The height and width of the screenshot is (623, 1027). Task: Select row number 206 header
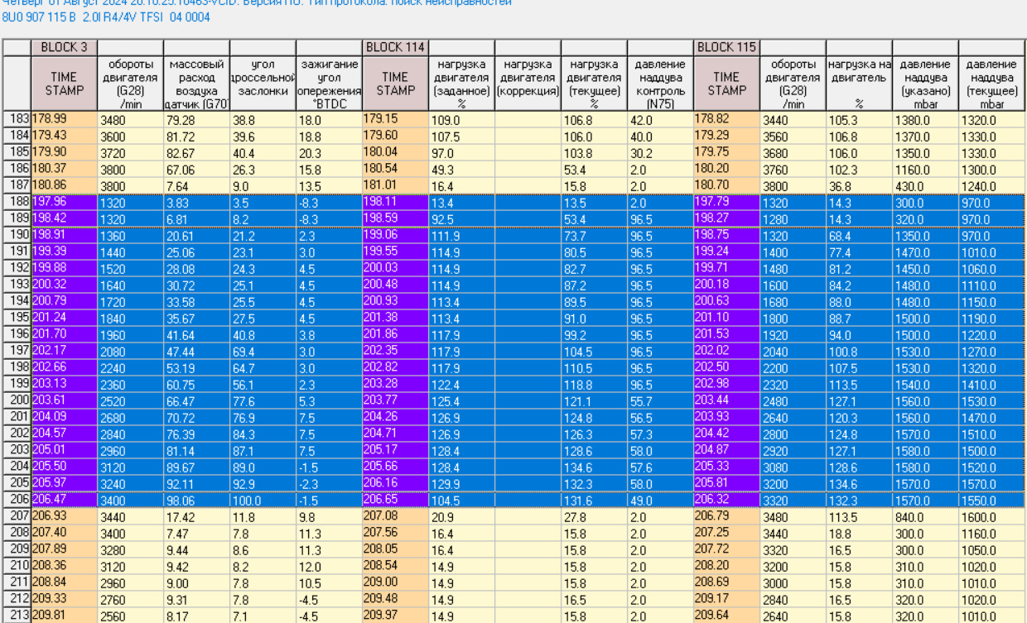[17, 500]
